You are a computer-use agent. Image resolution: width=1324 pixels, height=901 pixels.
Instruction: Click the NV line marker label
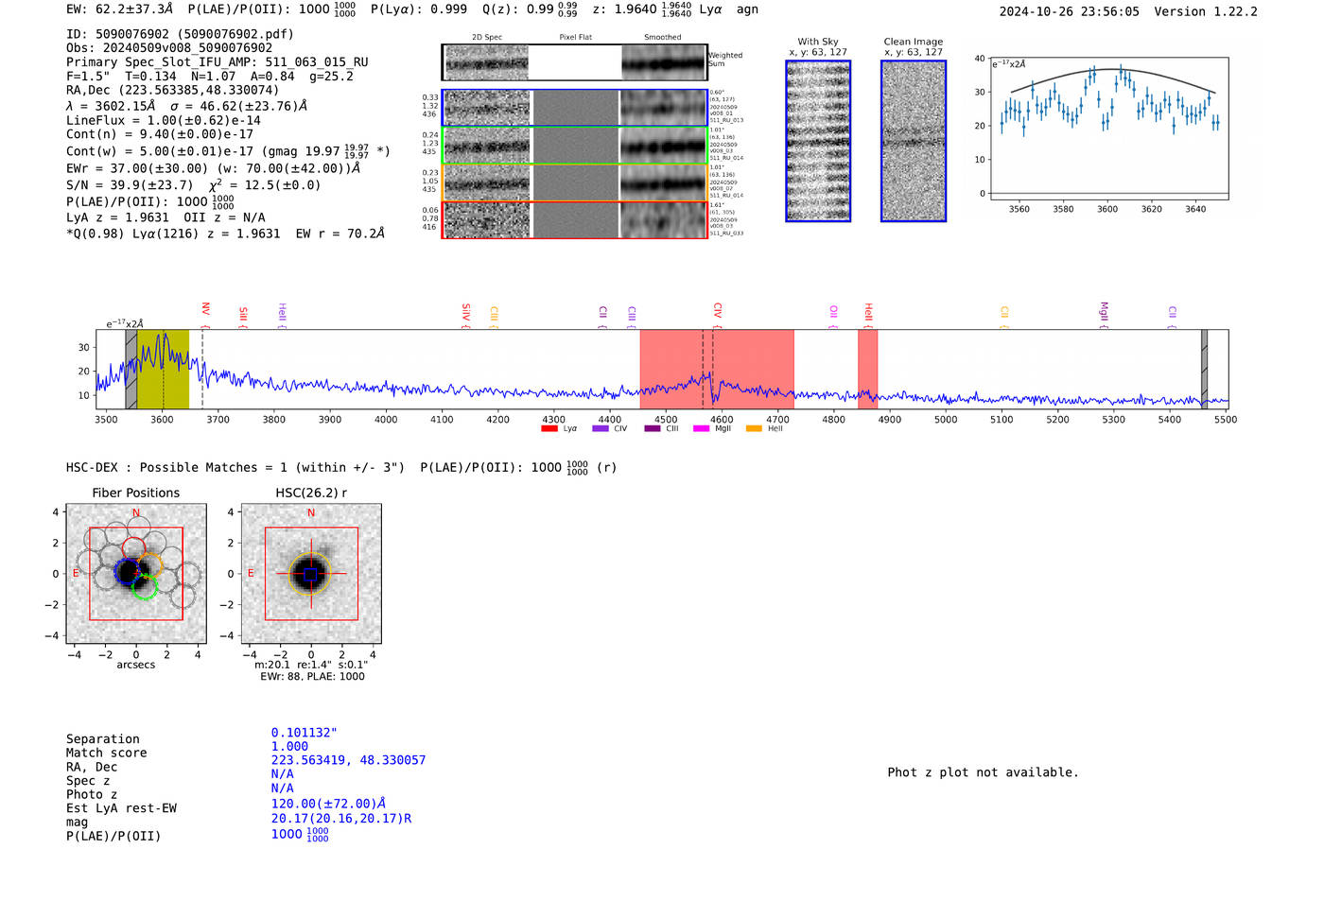(205, 309)
